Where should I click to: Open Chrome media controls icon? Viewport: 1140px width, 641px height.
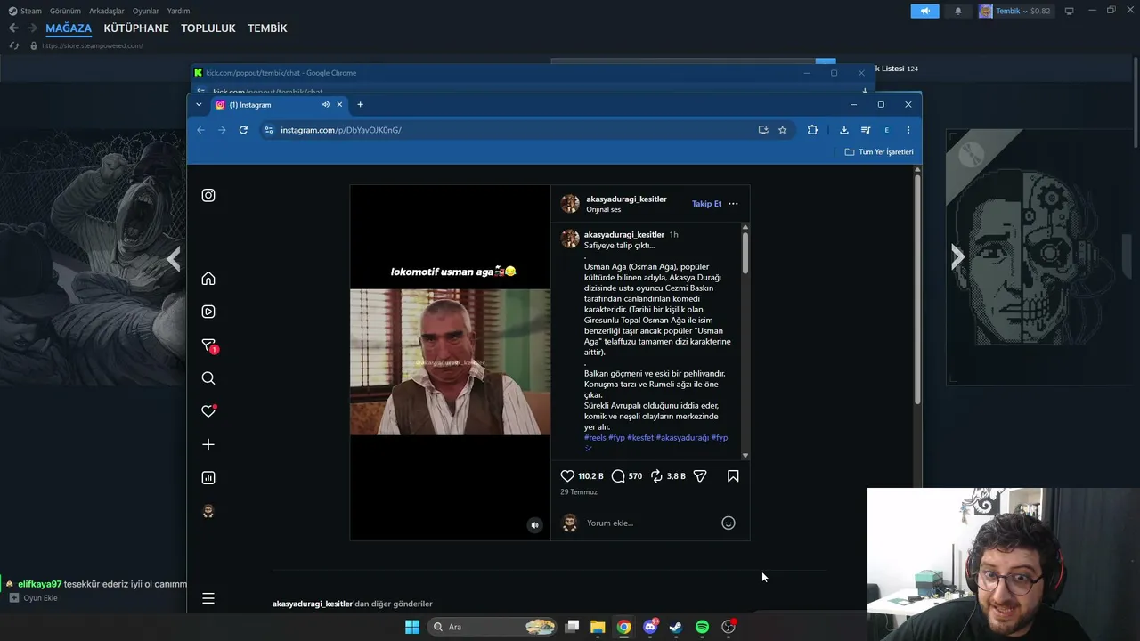(x=865, y=130)
